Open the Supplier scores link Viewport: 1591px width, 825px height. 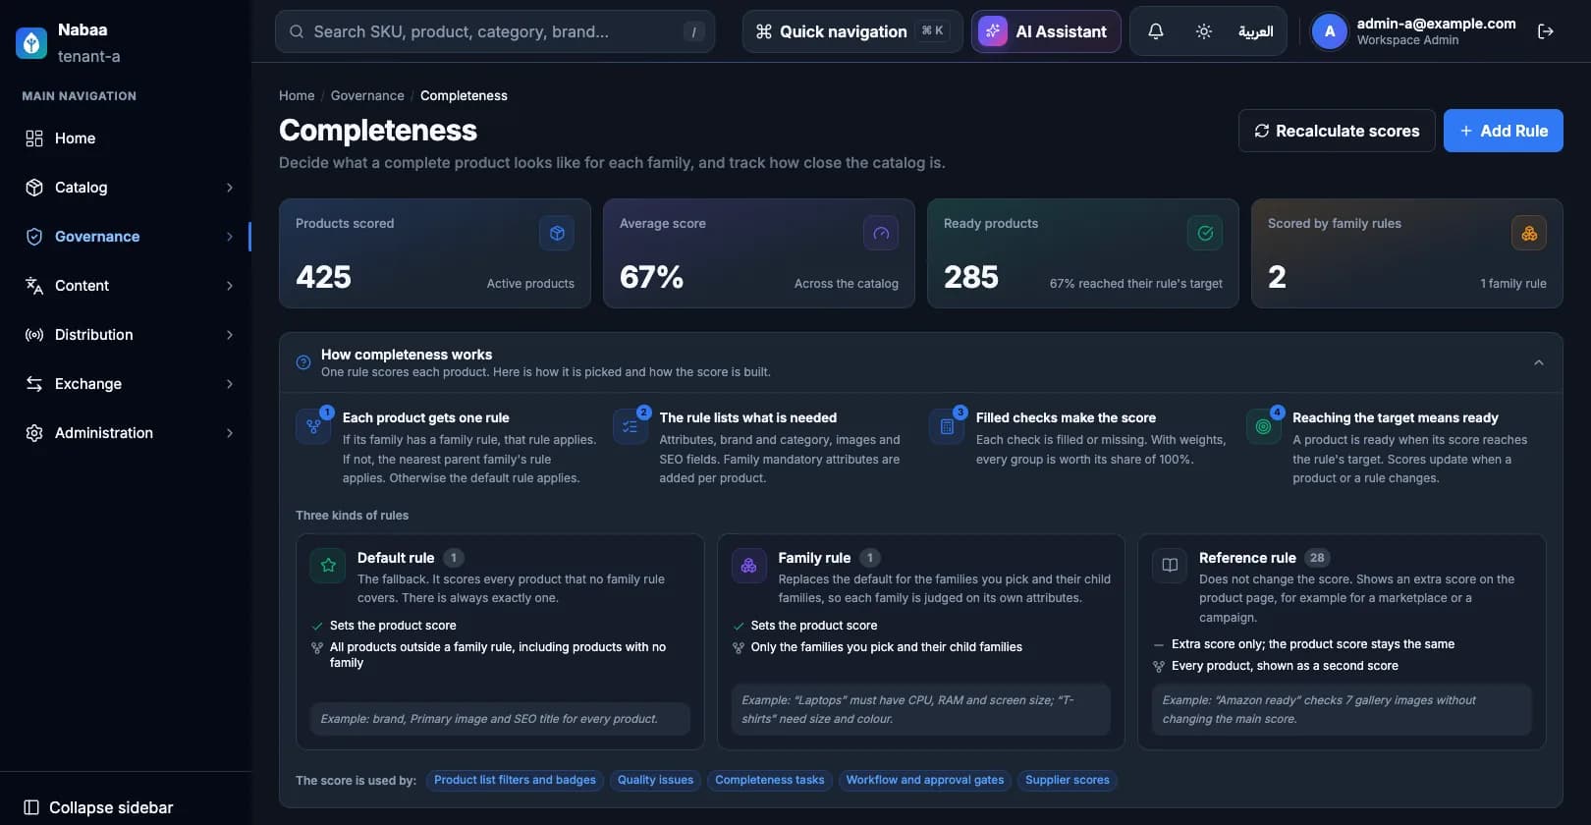click(x=1068, y=780)
